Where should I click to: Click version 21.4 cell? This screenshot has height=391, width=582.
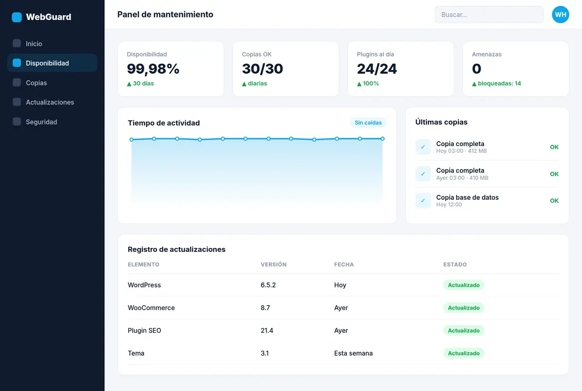click(x=267, y=330)
